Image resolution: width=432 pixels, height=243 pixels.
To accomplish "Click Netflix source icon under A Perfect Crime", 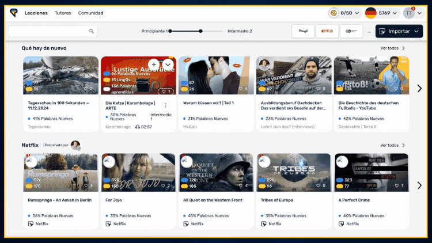I will (342, 224).
